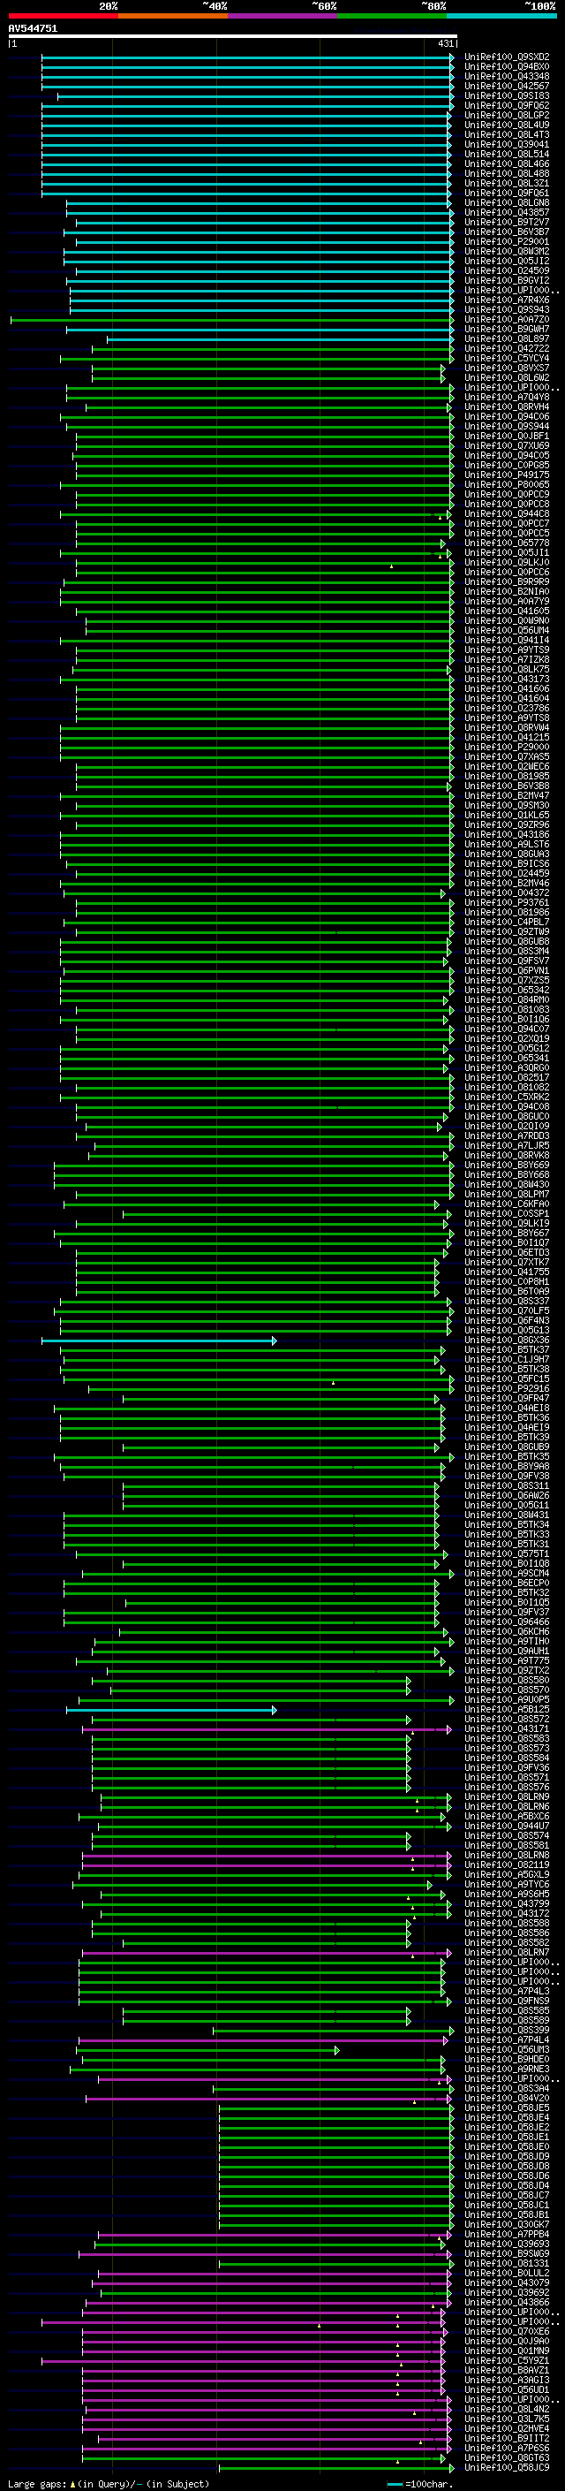
Task: Select hit label UniRef100_Q8VXS7
Action: (507, 368)
